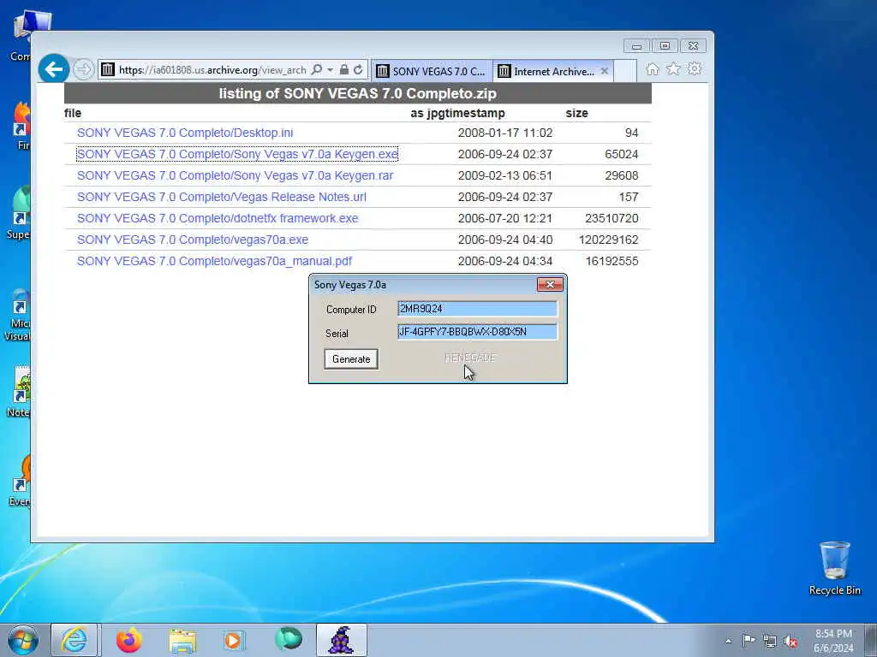Open Windows Media Player from taskbar
Viewport: 877px width, 657px height.
click(234, 640)
